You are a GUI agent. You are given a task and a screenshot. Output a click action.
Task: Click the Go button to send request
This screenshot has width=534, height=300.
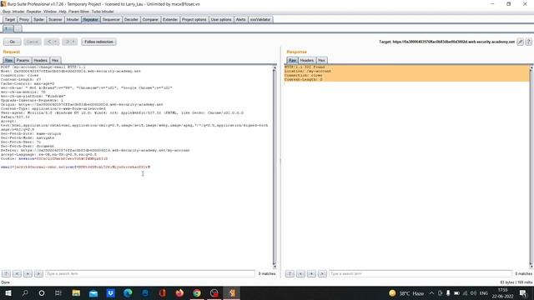[13, 42]
